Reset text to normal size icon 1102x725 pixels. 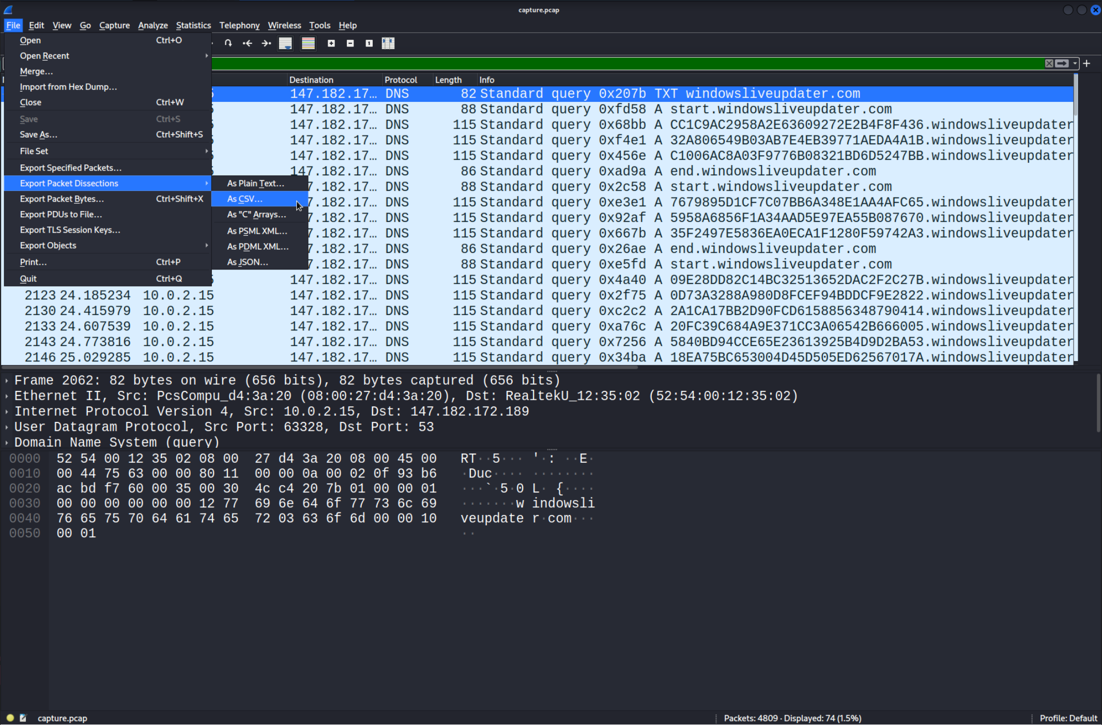(369, 43)
